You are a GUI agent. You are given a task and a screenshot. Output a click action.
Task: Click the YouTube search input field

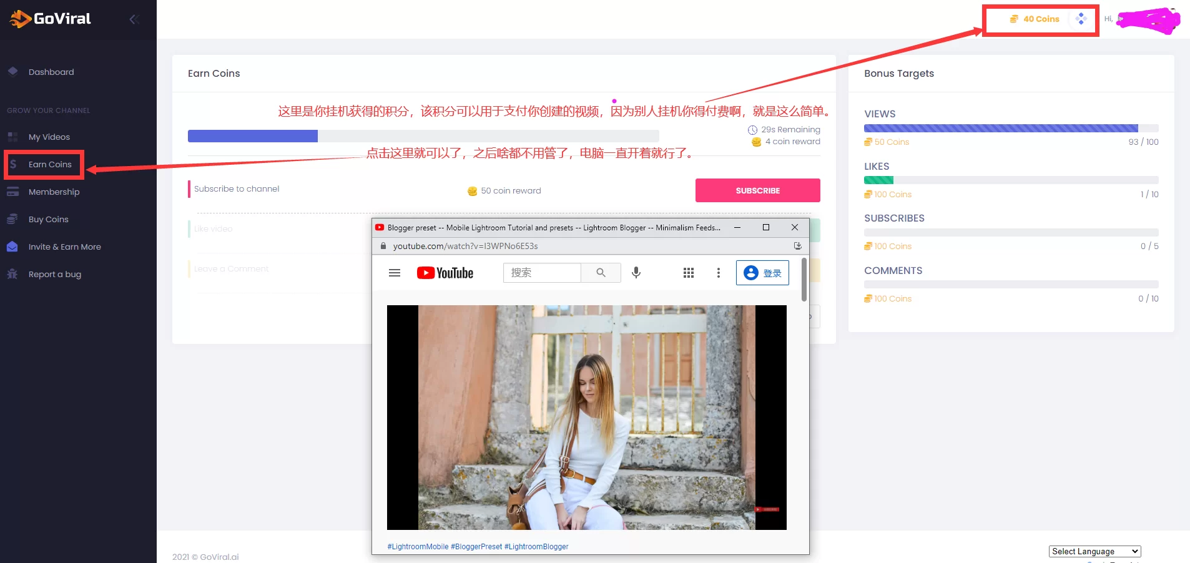(x=542, y=273)
